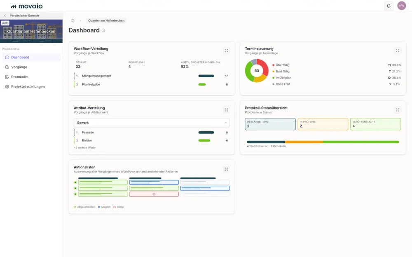Click the Quartier am Hafenbecken project banner
Image resolution: width=412 pixels, height=257 pixels.
click(x=31, y=31)
